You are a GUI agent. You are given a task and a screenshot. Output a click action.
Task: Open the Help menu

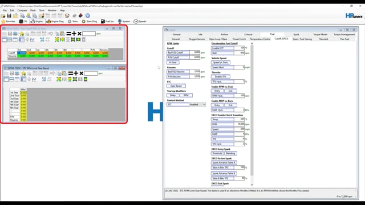pos(62,10)
